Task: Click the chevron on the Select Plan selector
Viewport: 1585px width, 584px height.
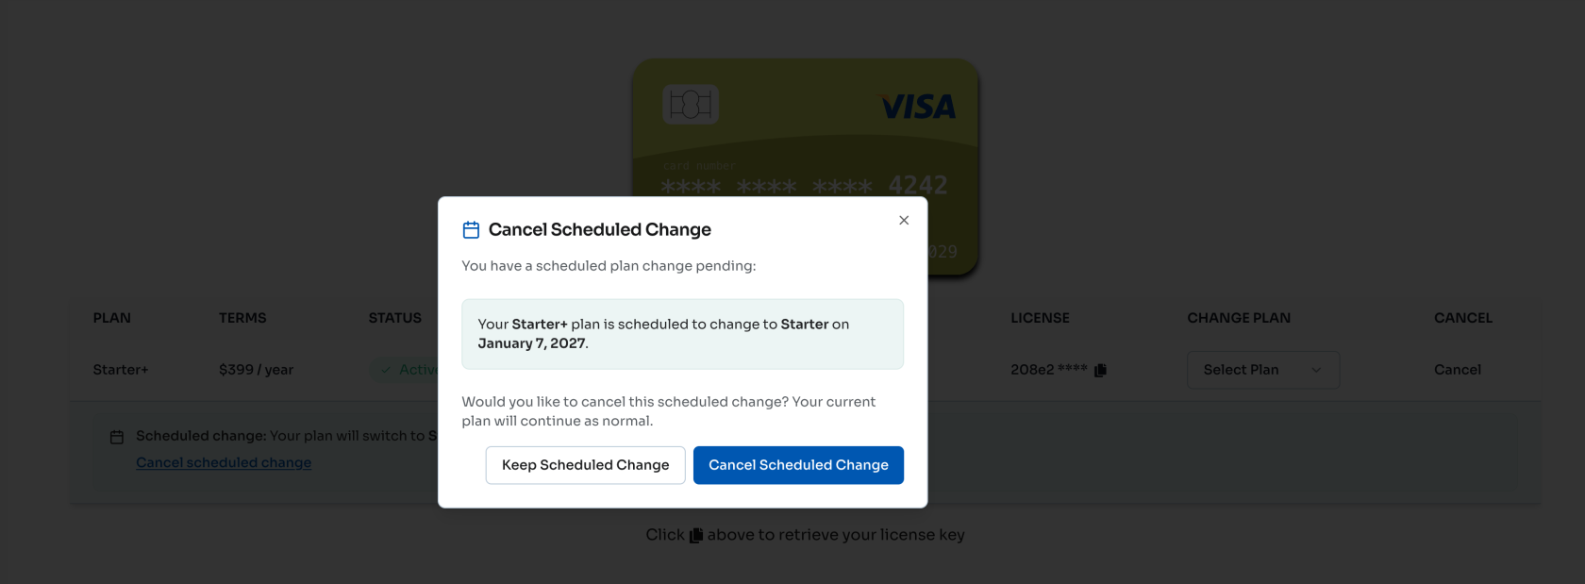Action: [x=1317, y=370]
